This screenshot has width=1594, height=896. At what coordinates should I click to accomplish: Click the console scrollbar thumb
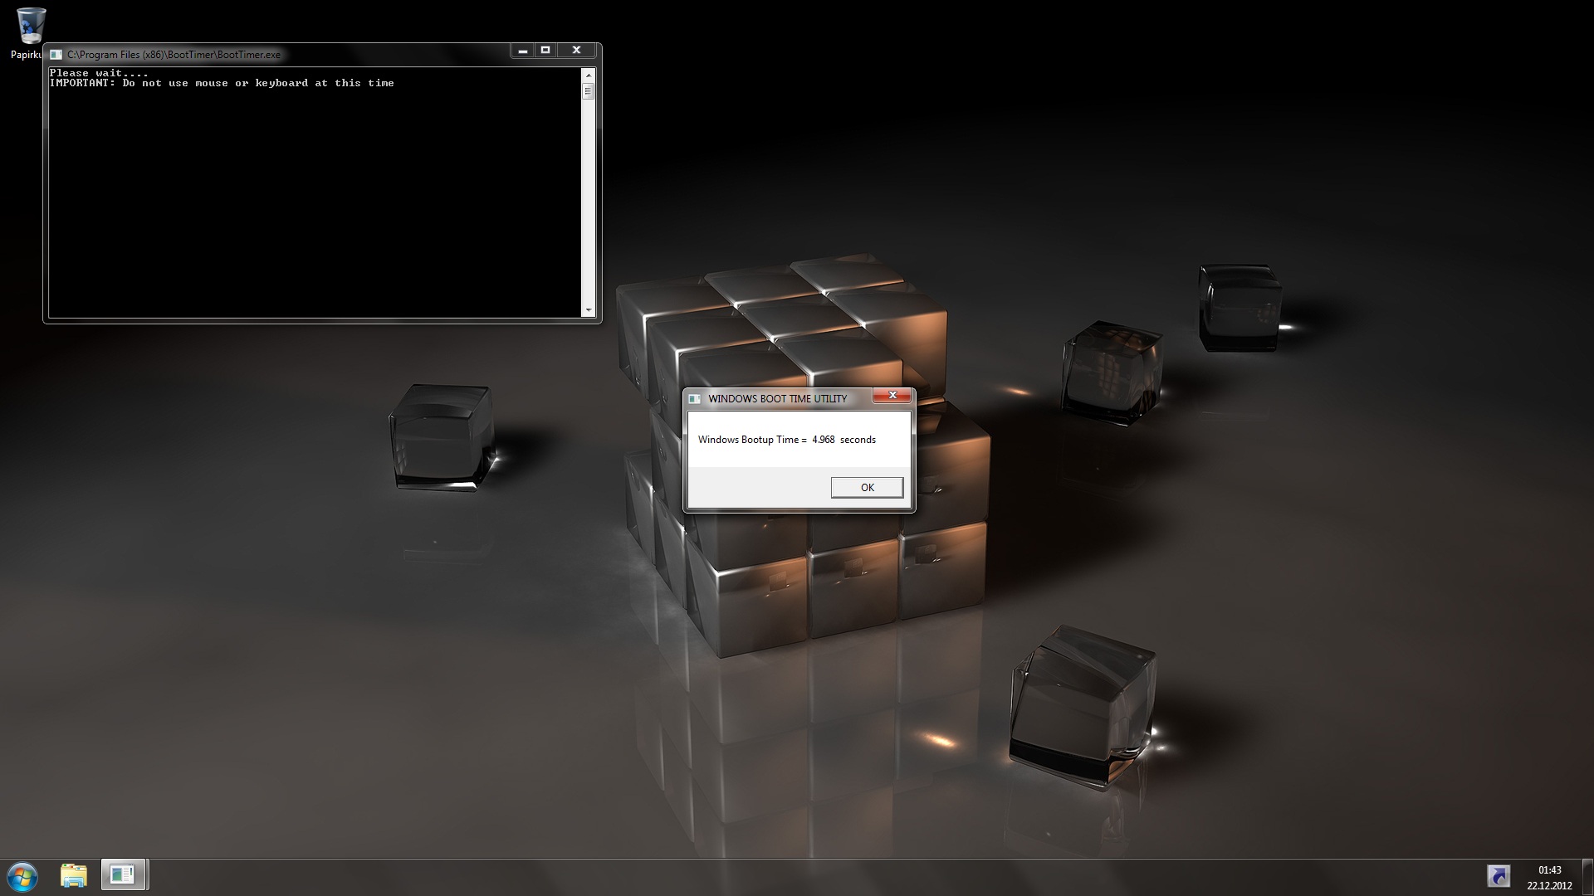pyautogui.click(x=589, y=91)
